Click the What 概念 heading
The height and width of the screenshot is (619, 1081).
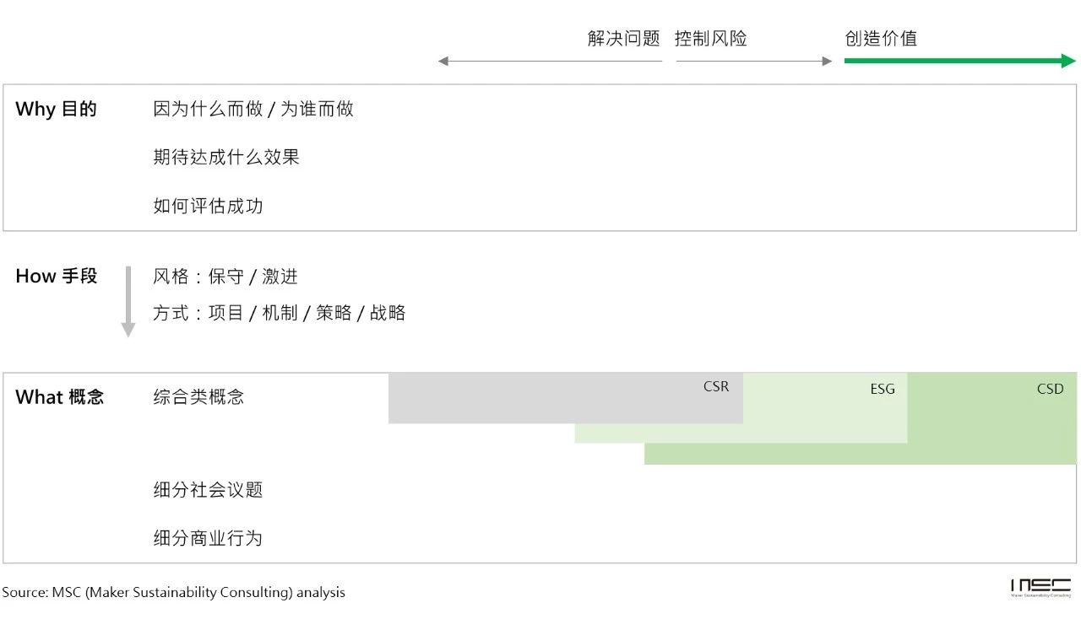[60, 397]
